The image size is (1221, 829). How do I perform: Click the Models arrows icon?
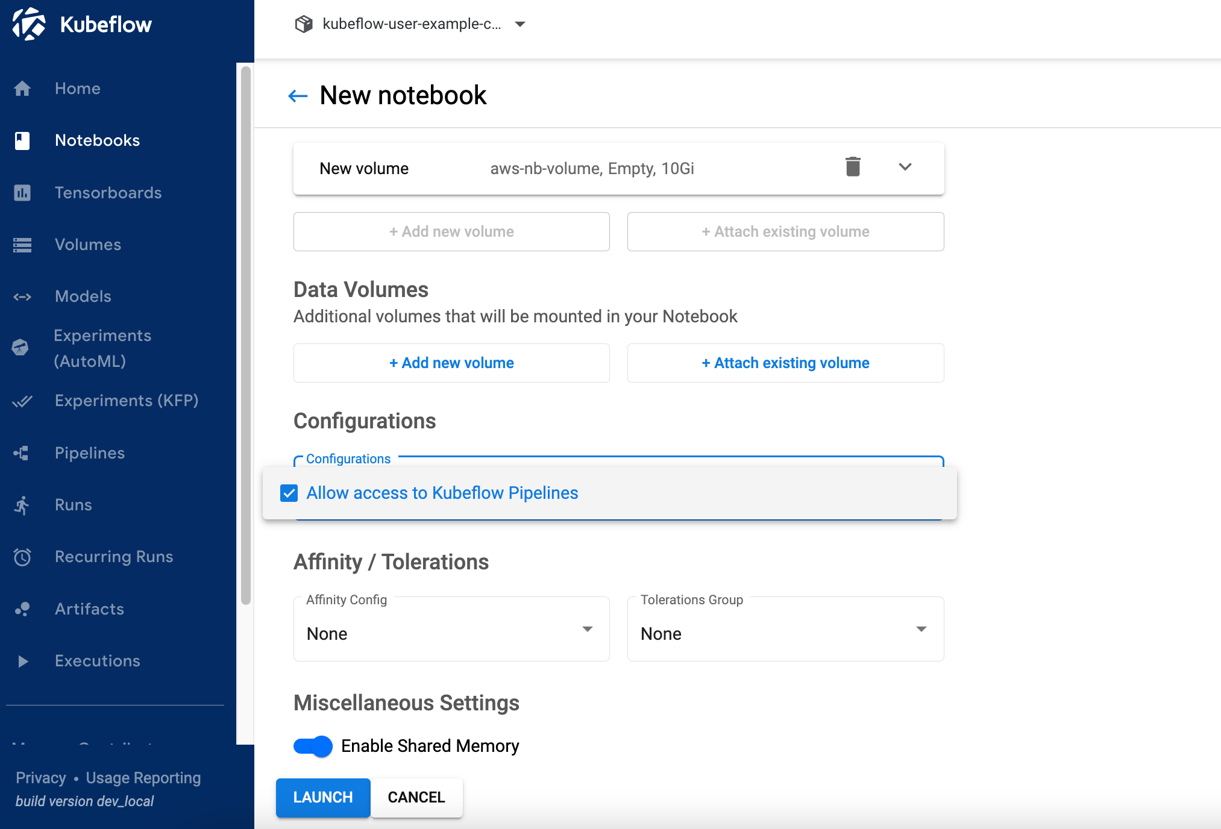click(22, 296)
